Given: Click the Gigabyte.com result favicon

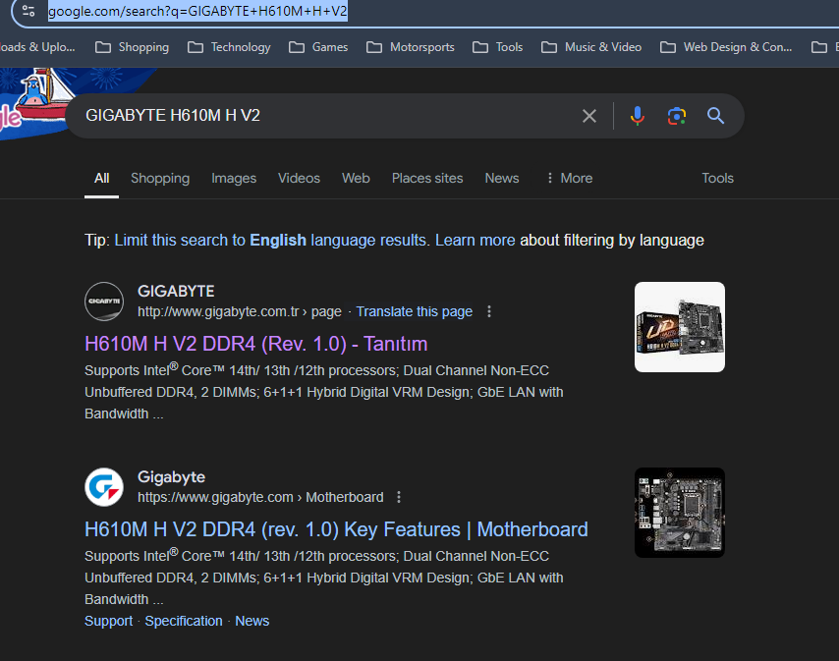Looking at the screenshot, I should (104, 487).
